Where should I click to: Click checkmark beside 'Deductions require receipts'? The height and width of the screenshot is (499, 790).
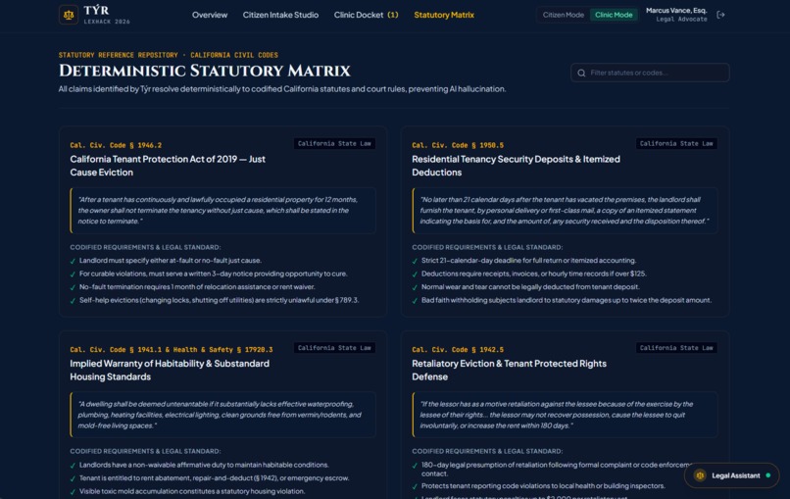point(415,274)
